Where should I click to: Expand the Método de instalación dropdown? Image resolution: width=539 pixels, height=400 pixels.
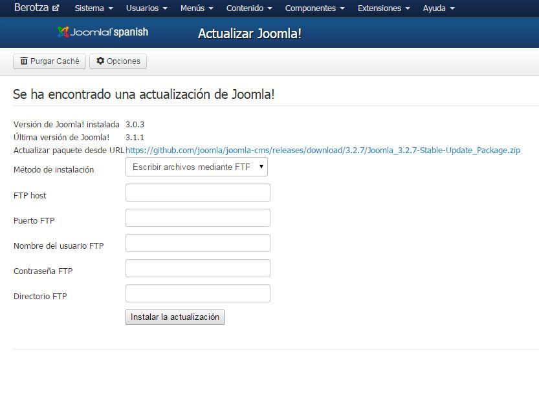tap(197, 167)
